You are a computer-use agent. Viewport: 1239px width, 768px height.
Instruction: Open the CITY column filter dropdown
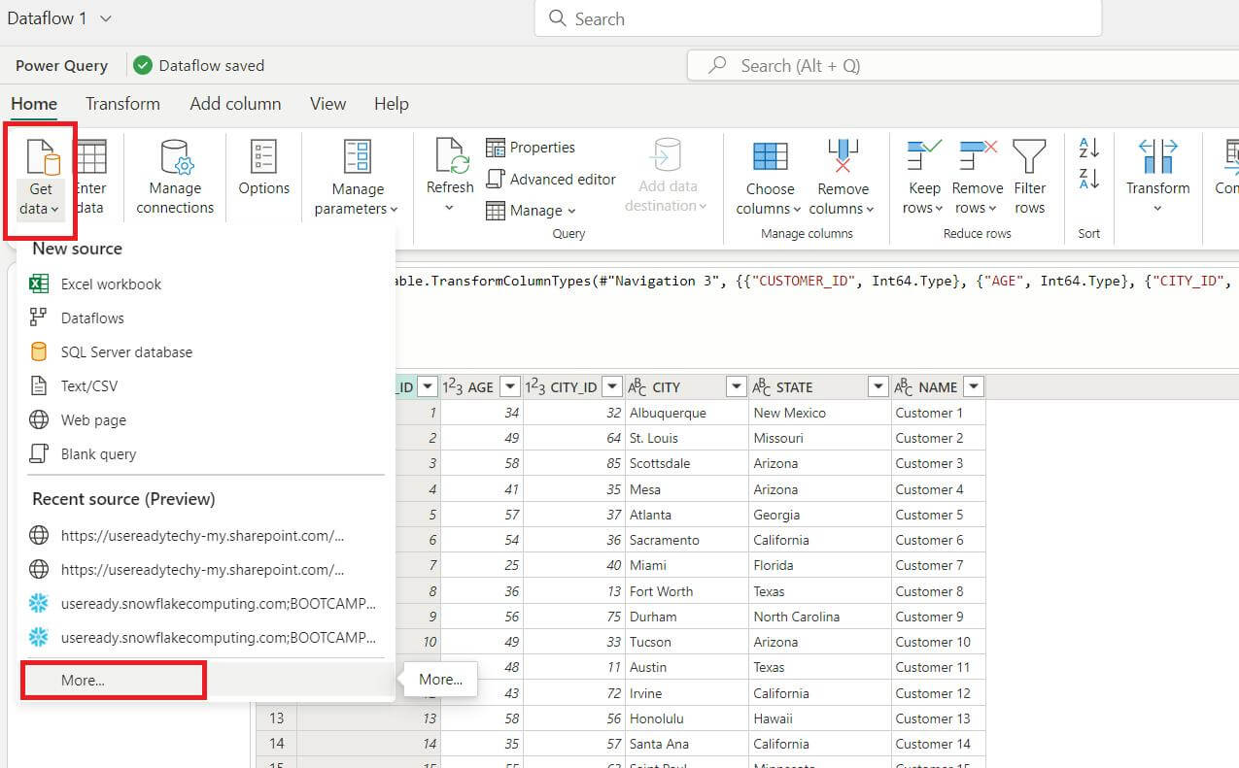(737, 387)
